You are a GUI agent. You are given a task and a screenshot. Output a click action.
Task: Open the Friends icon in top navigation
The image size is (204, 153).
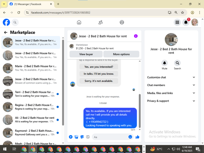click(100, 22)
